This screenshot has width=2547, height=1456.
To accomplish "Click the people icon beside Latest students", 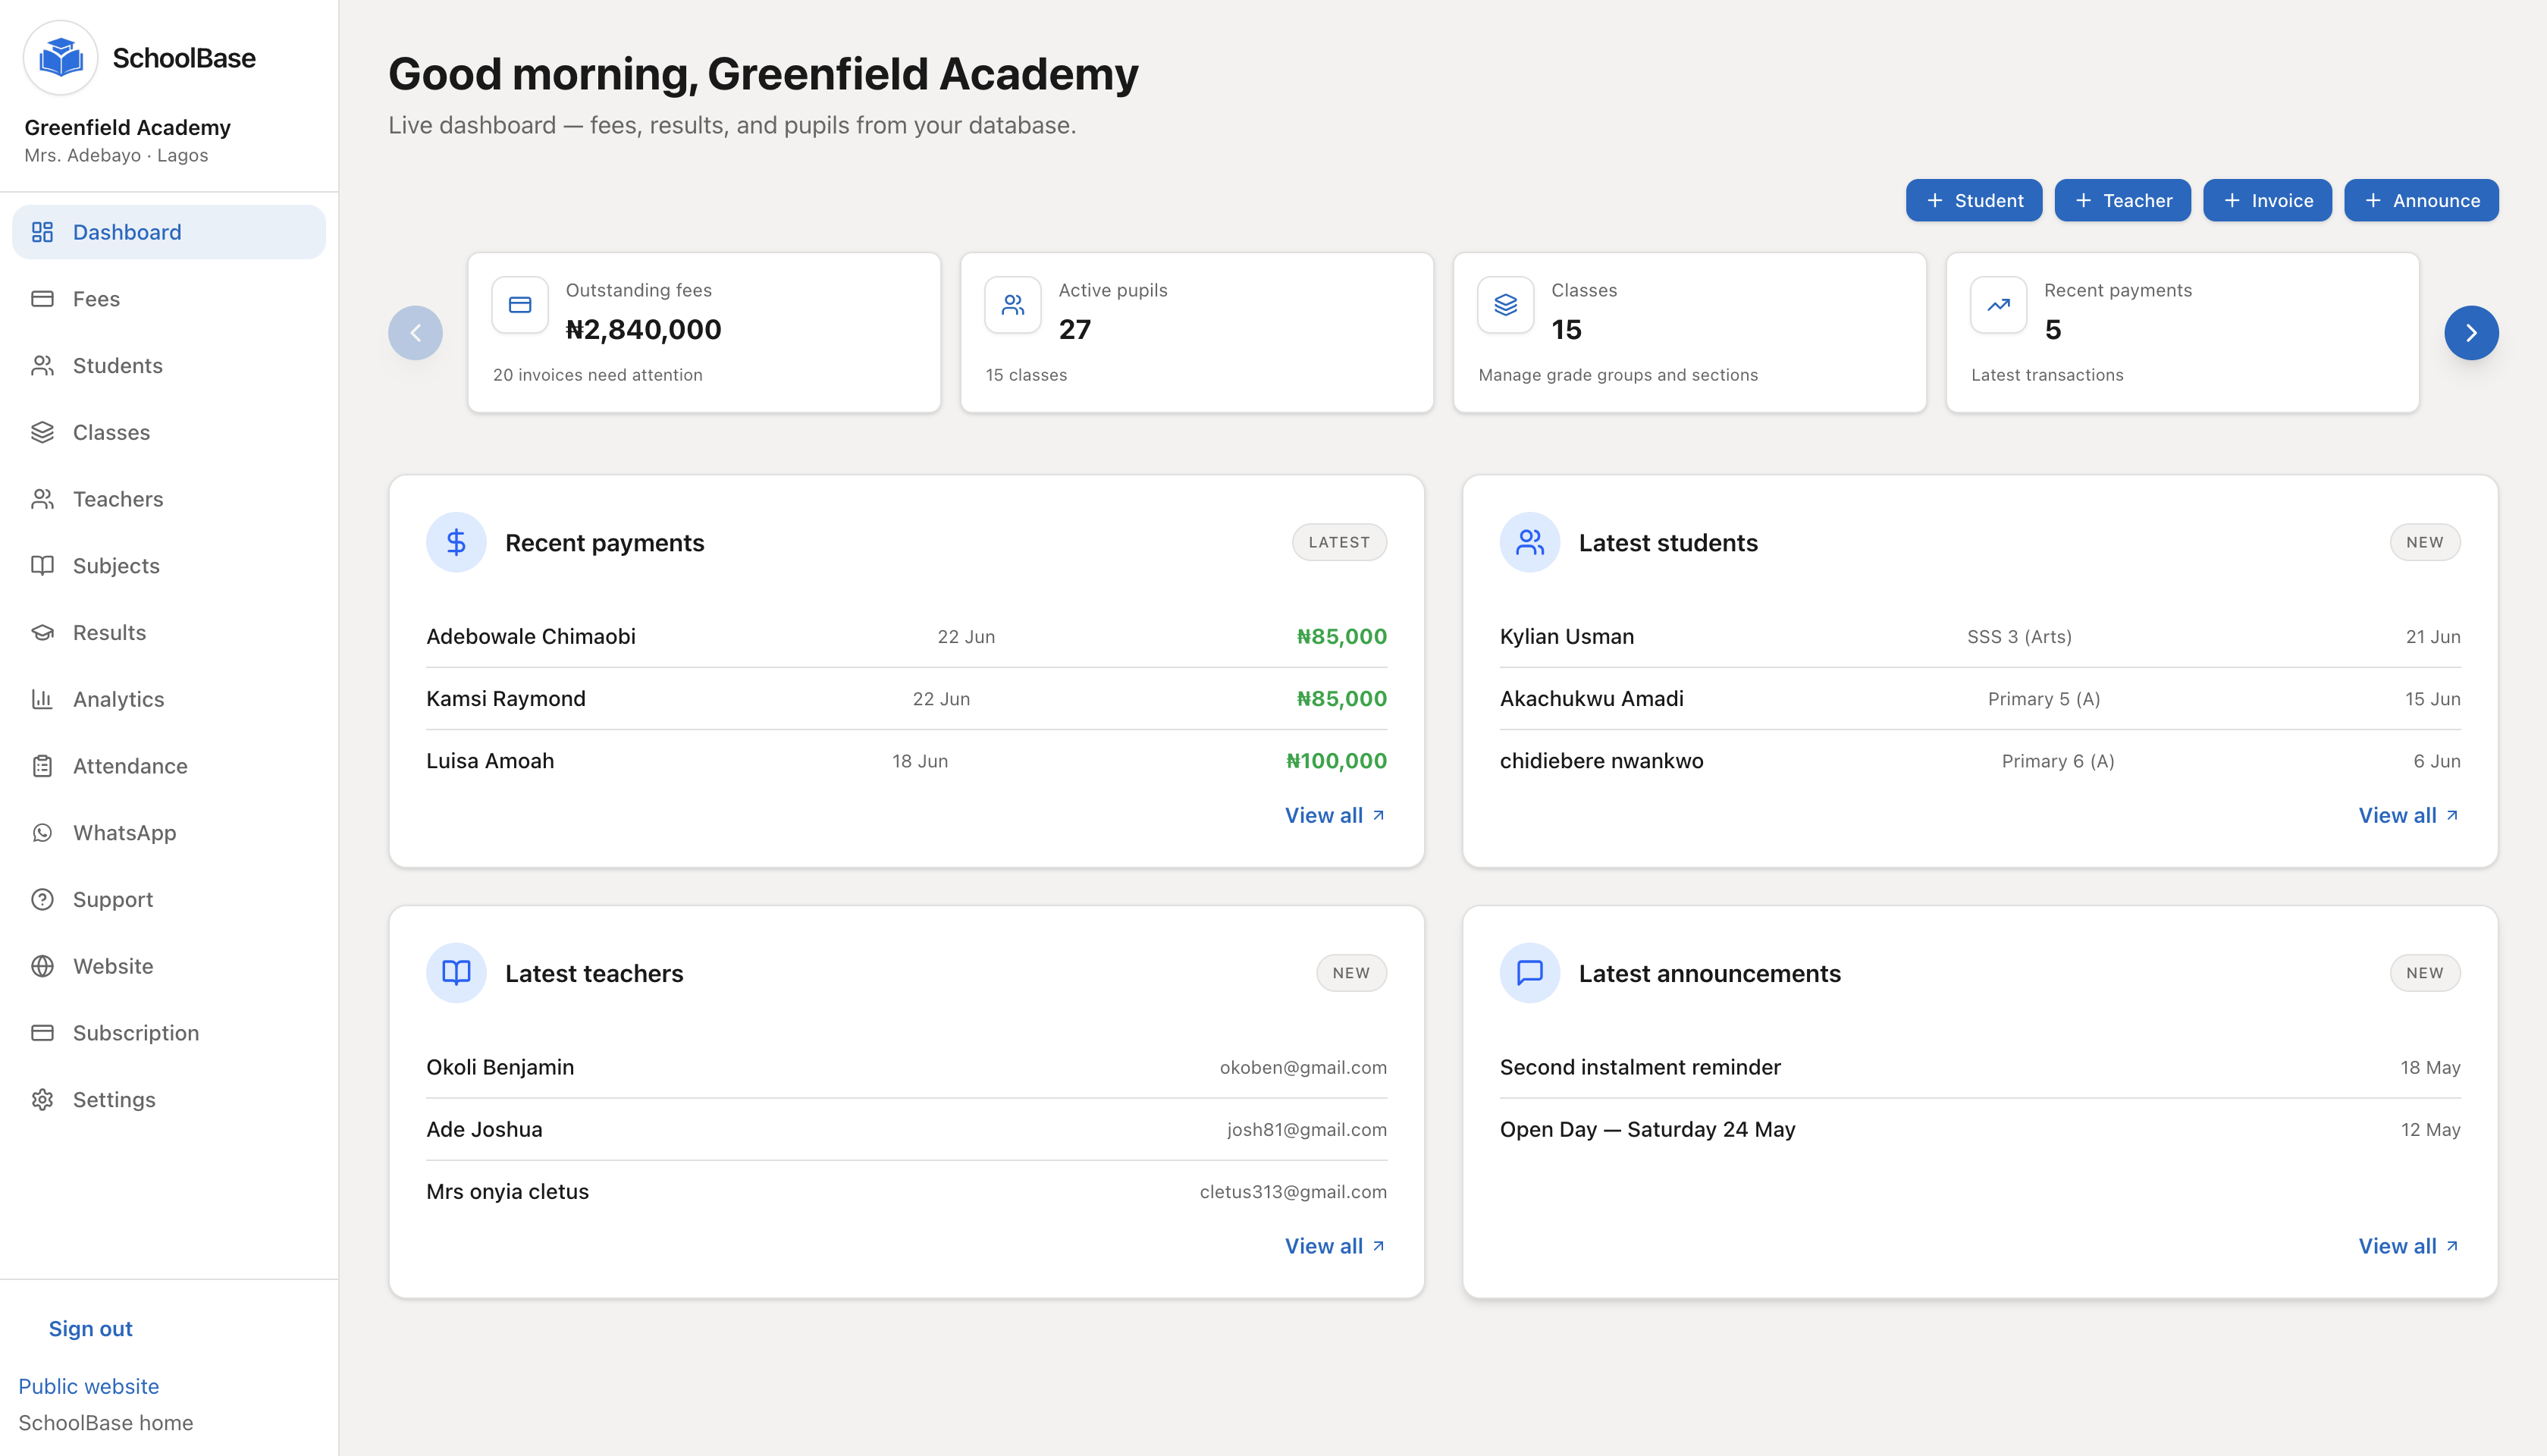I will point(1529,542).
